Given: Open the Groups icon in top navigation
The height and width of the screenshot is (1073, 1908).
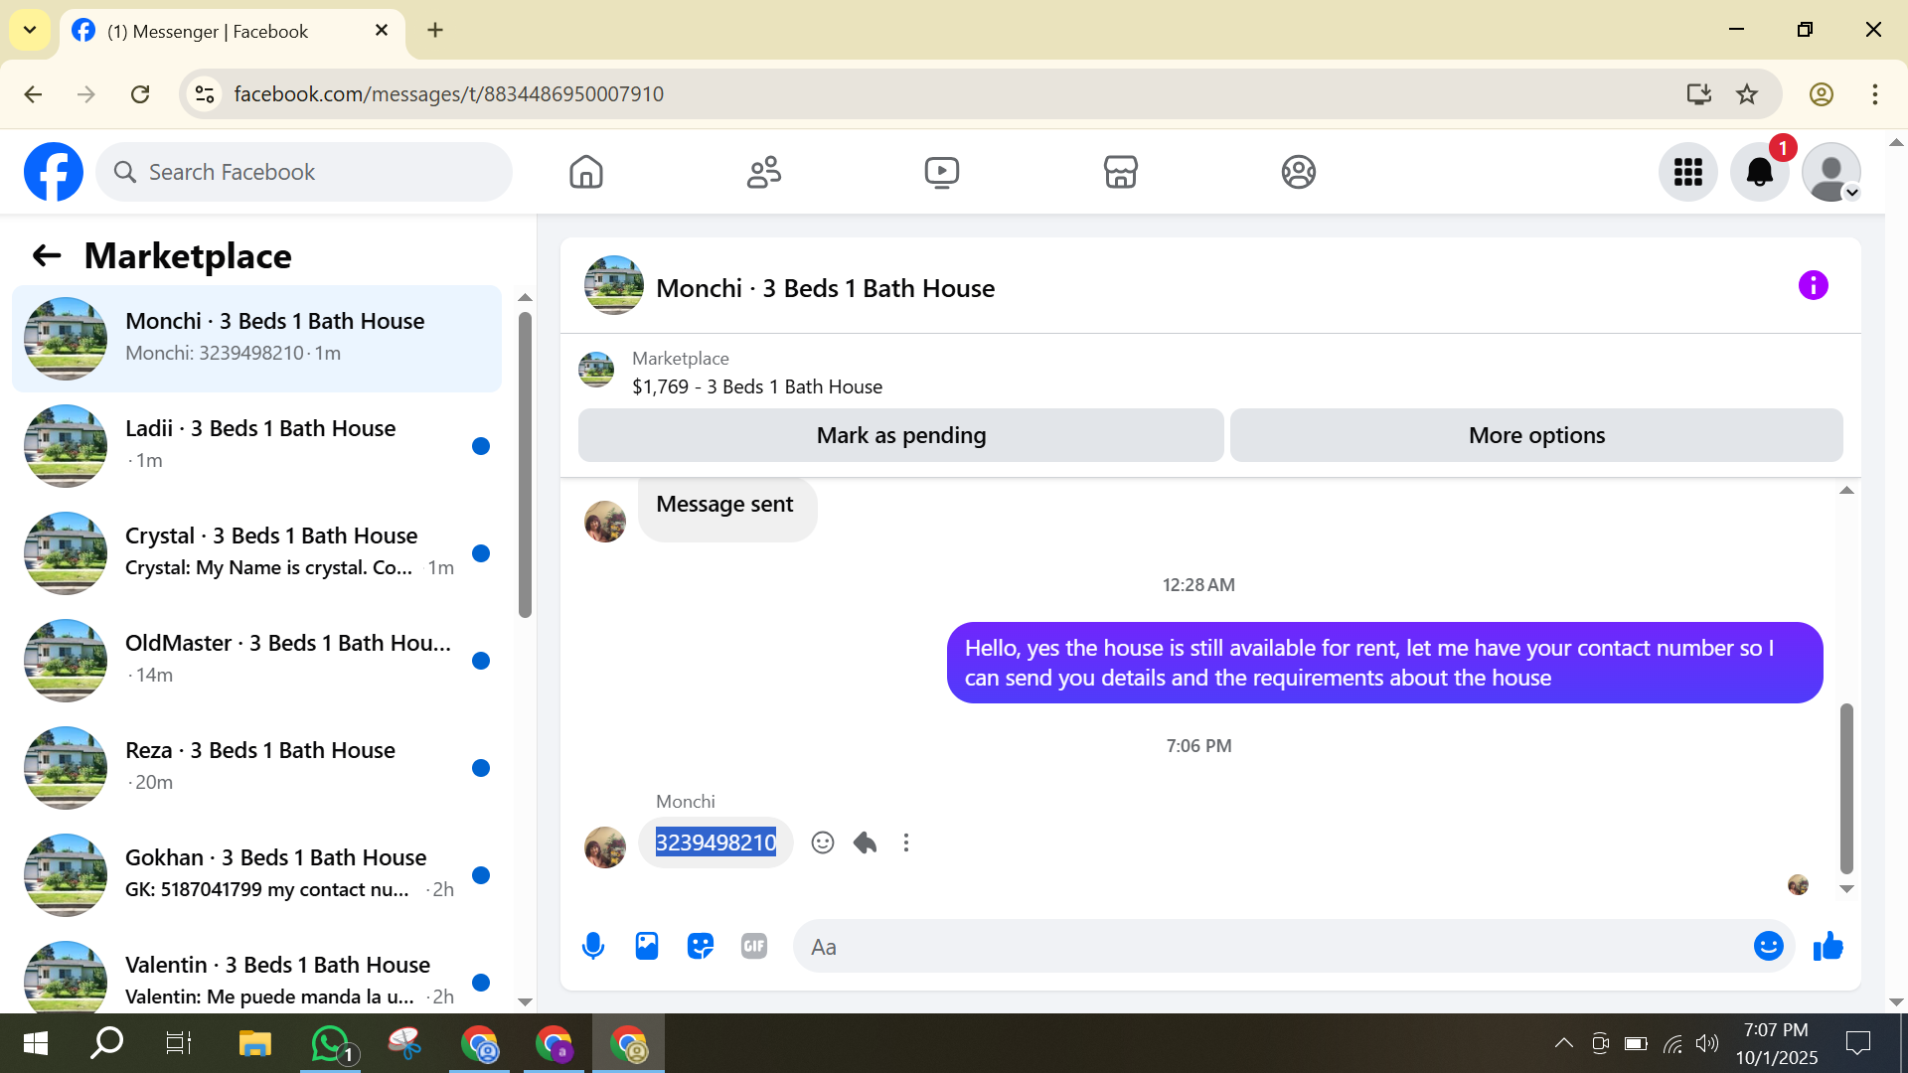Looking at the screenshot, I should [1298, 172].
